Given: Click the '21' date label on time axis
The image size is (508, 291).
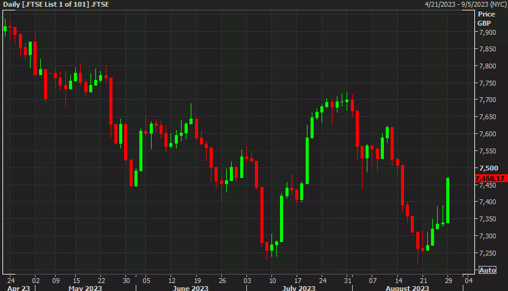Looking at the screenshot, I should 424,281.
